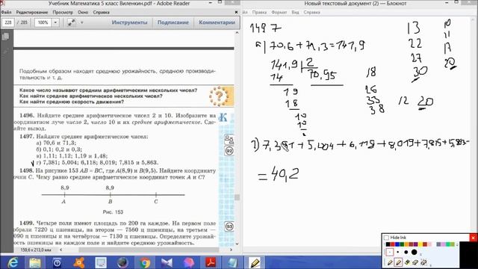Choose the thinnest pen width in ink palette
This screenshot has width=478, height=269.
390,252
